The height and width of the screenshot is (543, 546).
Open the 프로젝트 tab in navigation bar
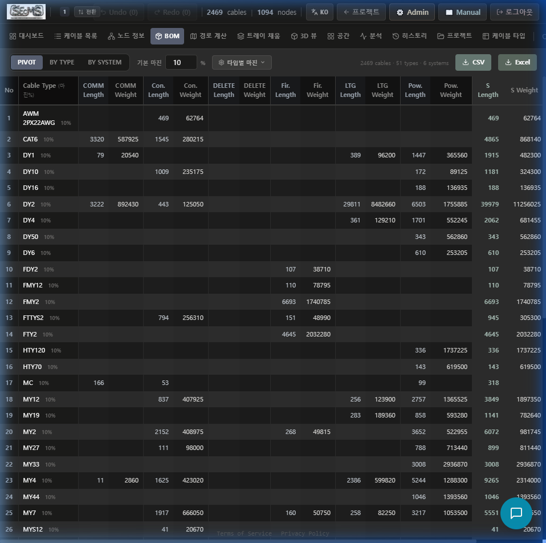pos(454,36)
